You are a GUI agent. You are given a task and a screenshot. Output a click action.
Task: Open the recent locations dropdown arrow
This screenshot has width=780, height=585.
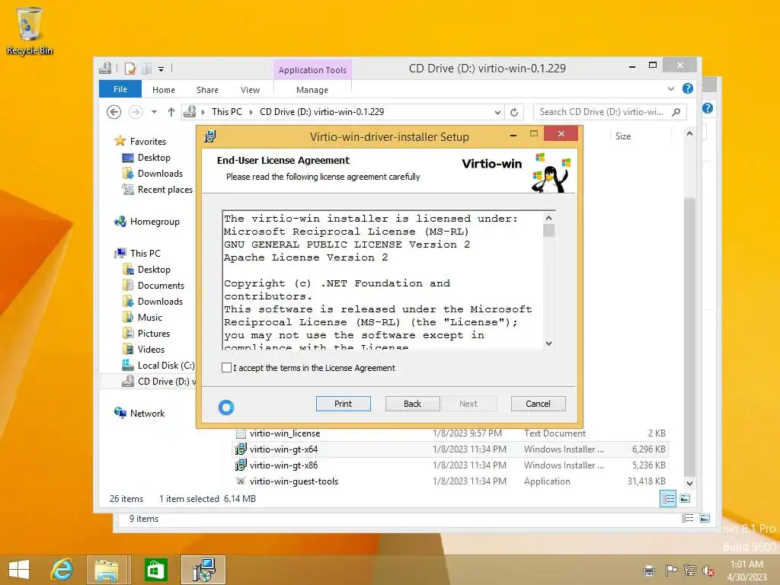pos(154,112)
